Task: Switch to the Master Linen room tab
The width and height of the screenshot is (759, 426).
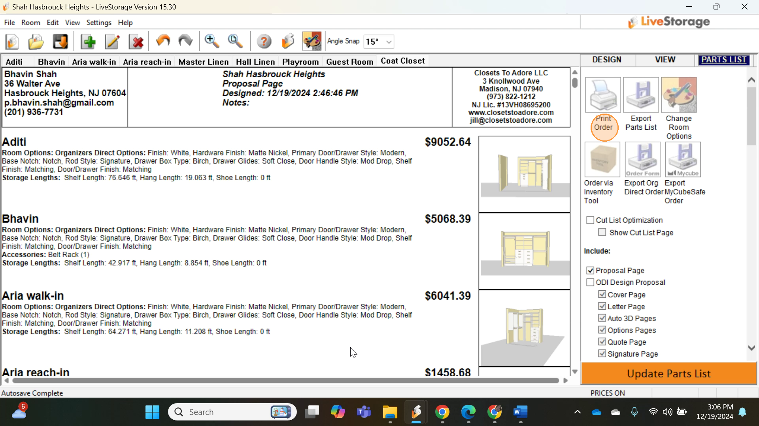Action: pos(203,62)
